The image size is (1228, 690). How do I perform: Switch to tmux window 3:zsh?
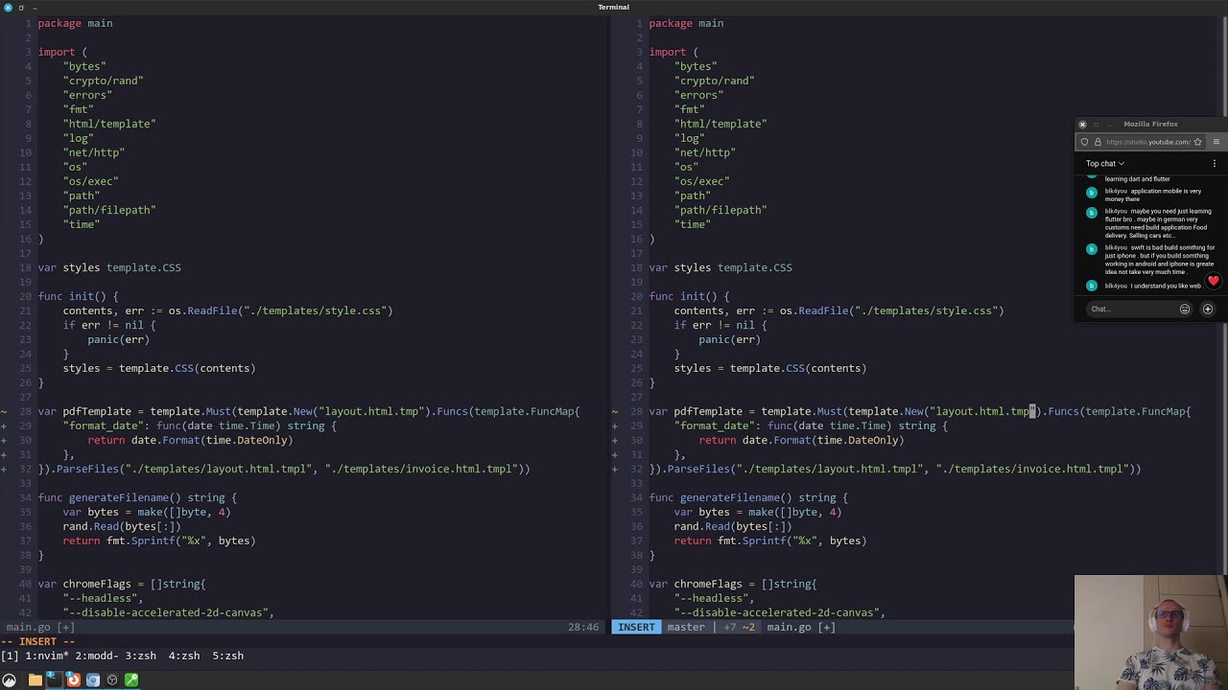point(140,655)
